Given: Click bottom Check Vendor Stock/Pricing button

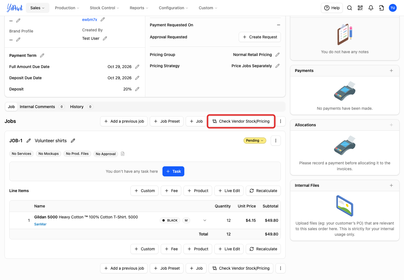Looking at the screenshot, I should click(x=241, y=268).
